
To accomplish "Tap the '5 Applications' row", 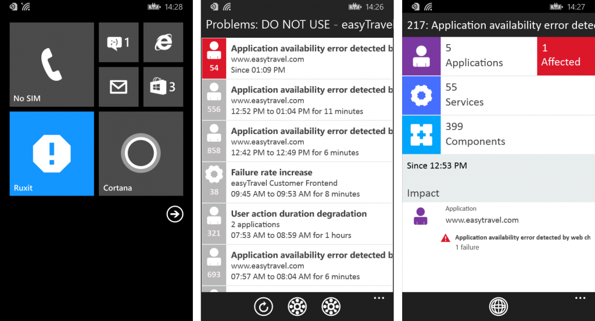I will (x=469, y=56).
